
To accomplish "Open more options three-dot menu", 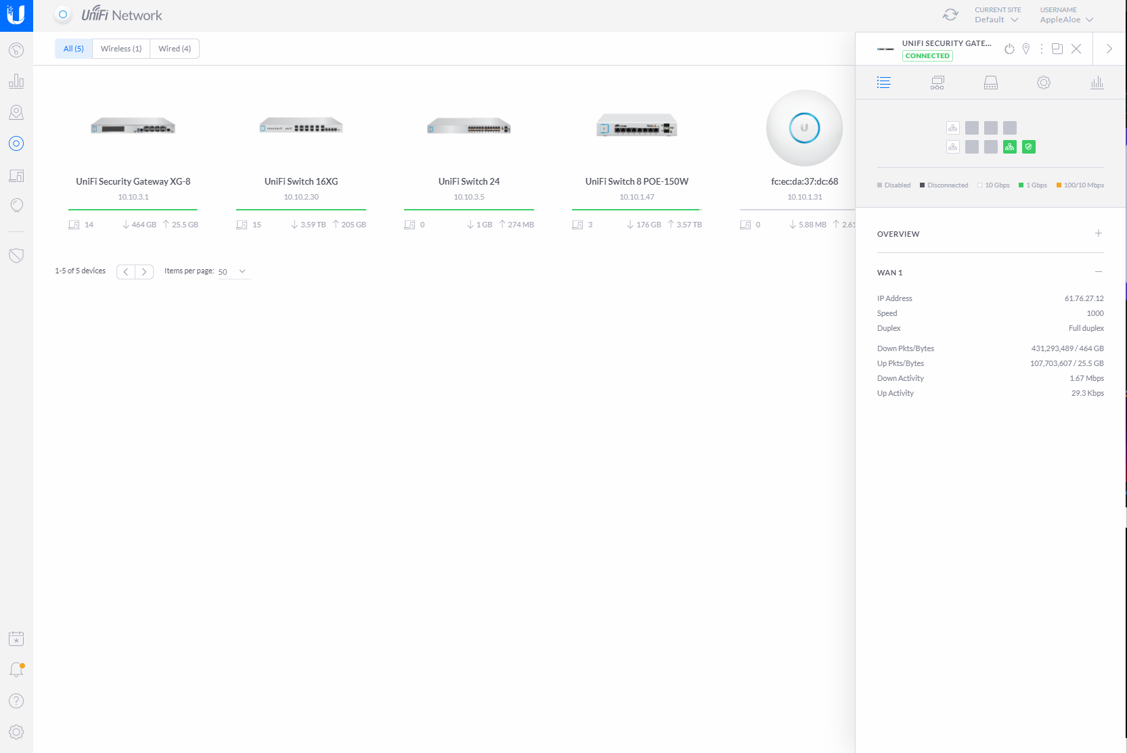I will point(1042,49).
